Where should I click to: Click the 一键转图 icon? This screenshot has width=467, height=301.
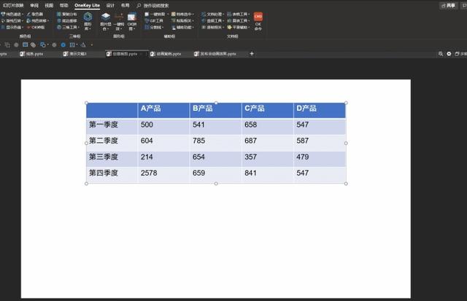click(118, 17)
